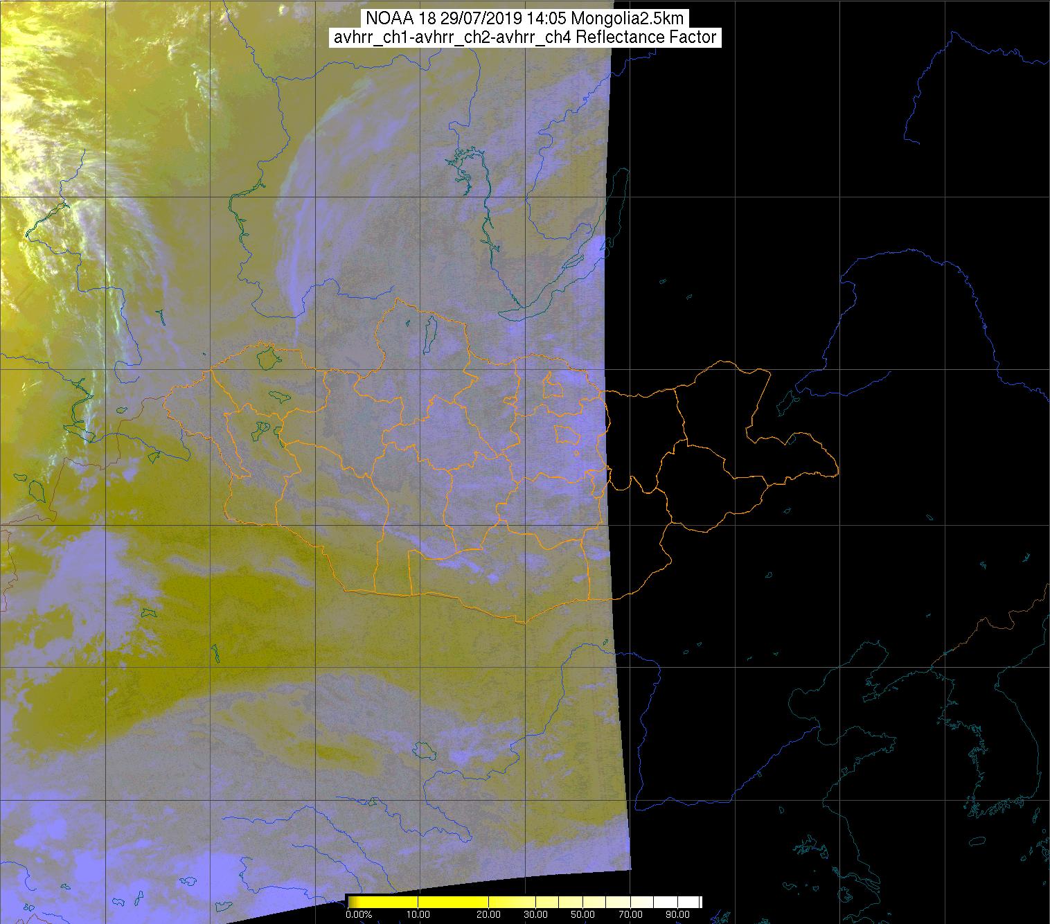The image size is (1050, 924).
Task: Click the '70.00' colorbar label
Action: tap(630, 915)
